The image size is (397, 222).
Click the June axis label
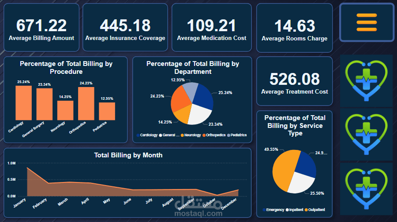(x=127, y=201)
